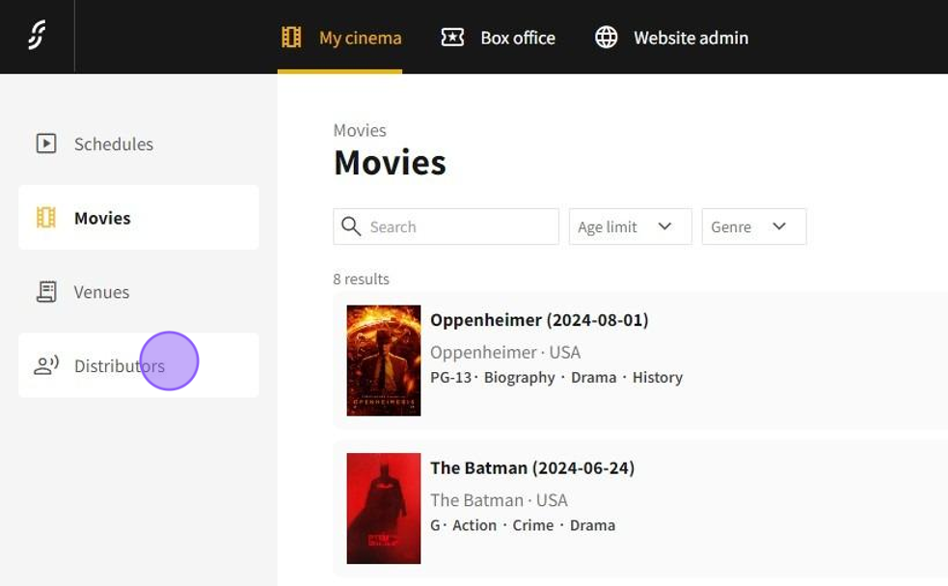The height and width of the screenshot is (586, 948).
Task: Open The Batman (2024-06-24) movie title
Action: coord(531,468)
